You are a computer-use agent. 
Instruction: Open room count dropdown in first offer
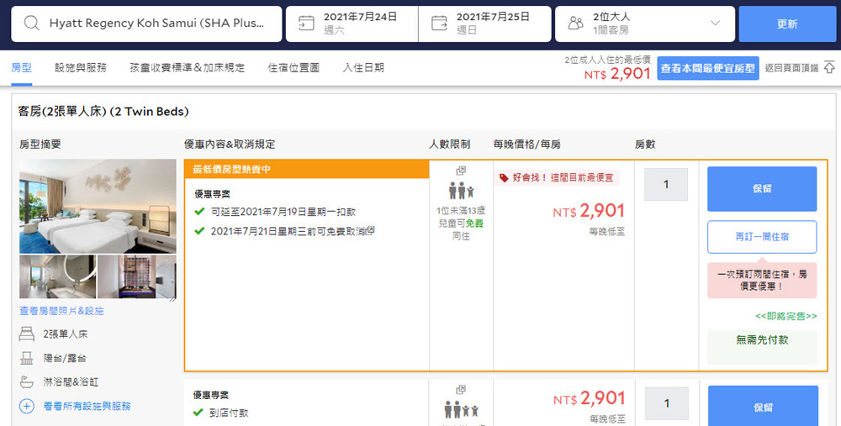point(665,184)
